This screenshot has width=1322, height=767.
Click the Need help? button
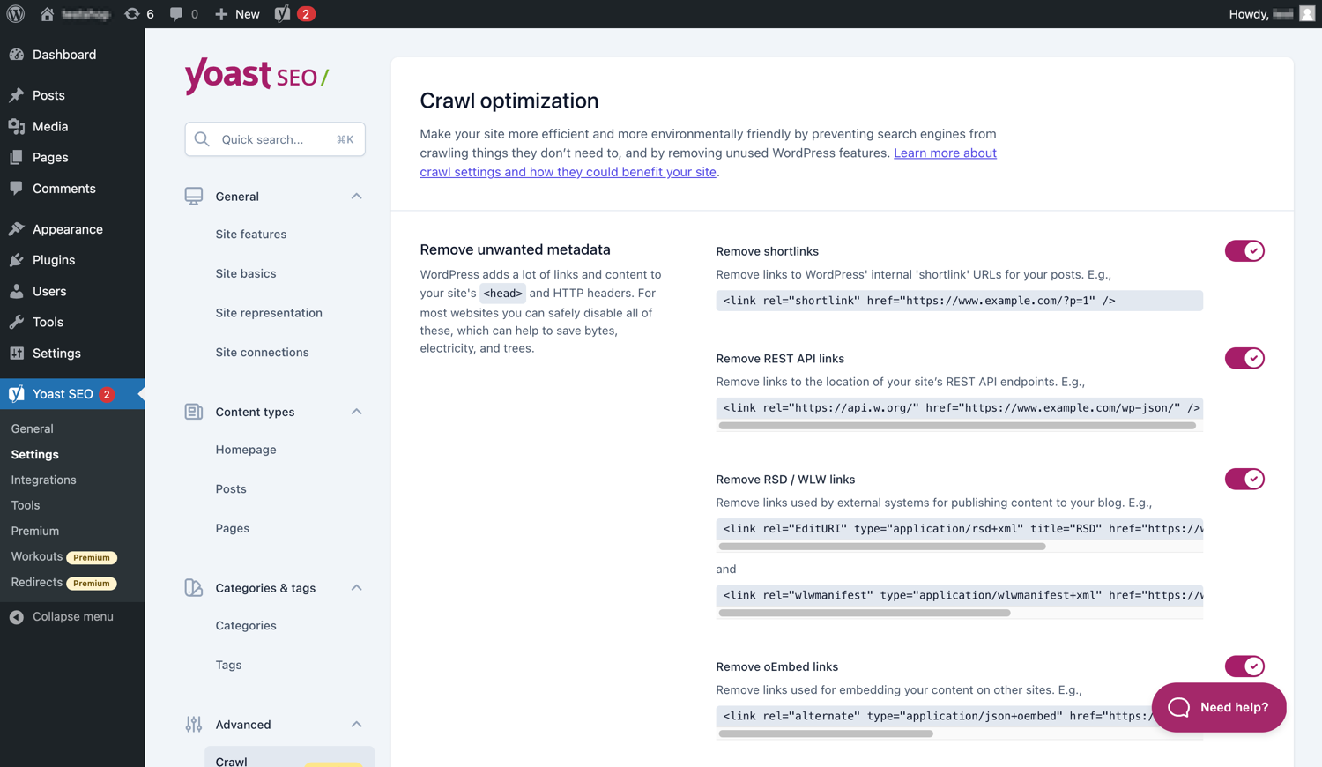click(x=1219, y=707)
